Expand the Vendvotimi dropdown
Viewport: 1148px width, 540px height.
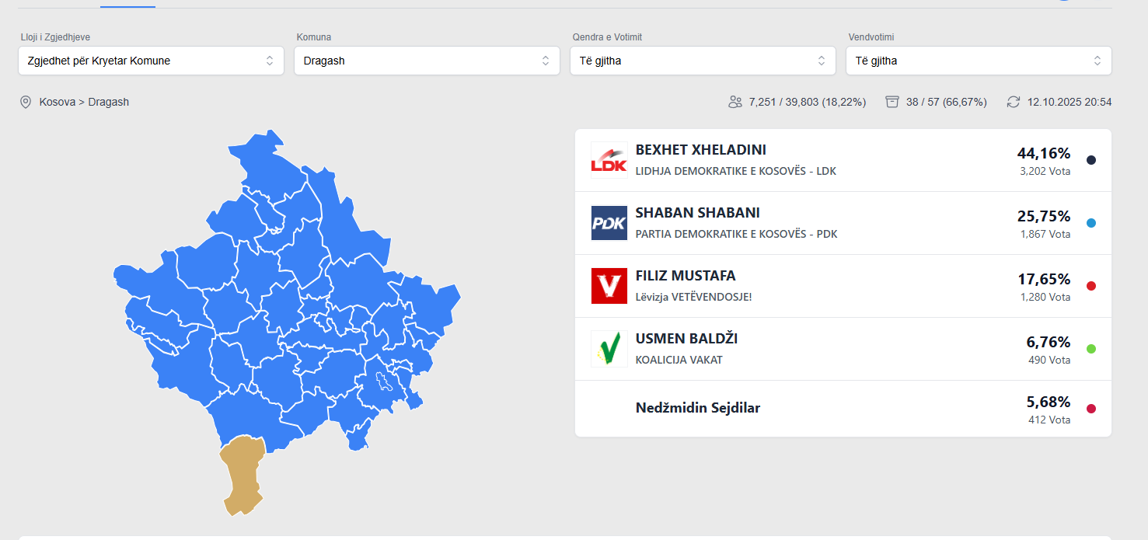point(979,61)
